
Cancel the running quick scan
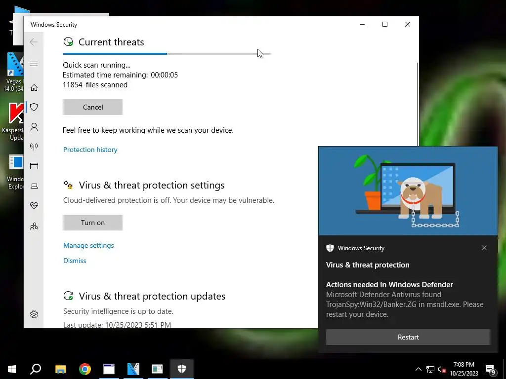point(92,107)
